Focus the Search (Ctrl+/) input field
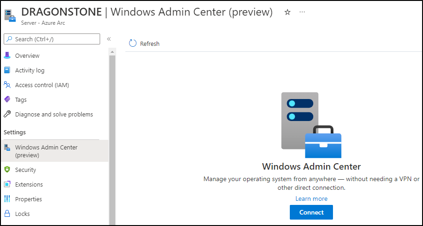 (x=52, y=39)
